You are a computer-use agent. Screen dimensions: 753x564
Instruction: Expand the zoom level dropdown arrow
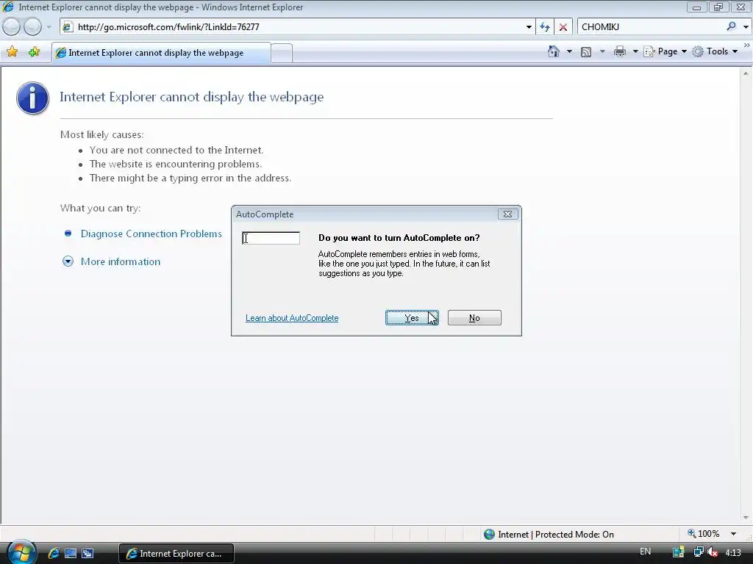tap(733, 534)
